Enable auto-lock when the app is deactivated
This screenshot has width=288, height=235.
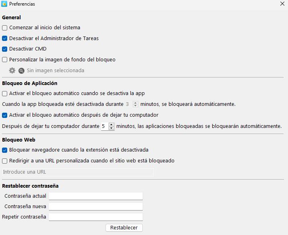pyautogui.click(x=5, y=93)
